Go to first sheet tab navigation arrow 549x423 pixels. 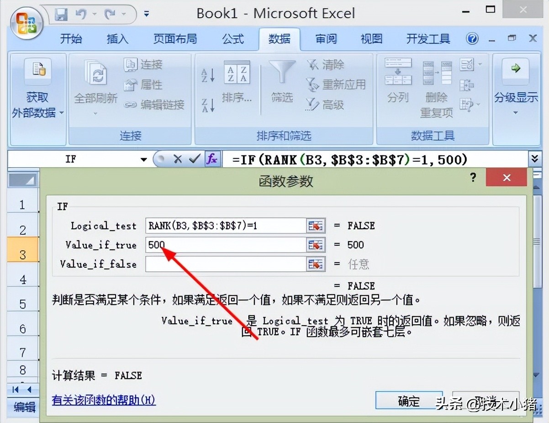pyautogui.click(x=16, y=390)
